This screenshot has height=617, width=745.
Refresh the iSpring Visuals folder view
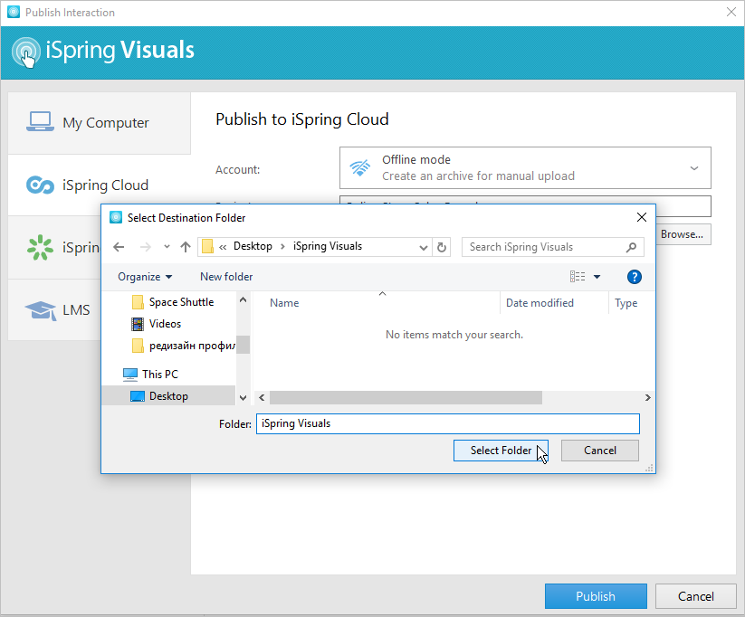click(x=442, y=247)
